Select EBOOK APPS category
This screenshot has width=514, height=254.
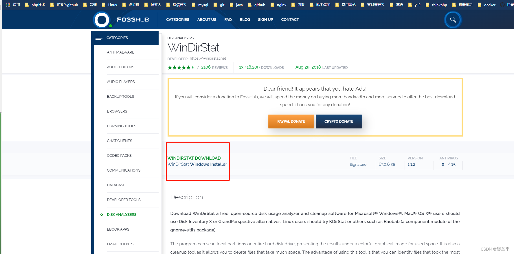click(x=118, y=229)
